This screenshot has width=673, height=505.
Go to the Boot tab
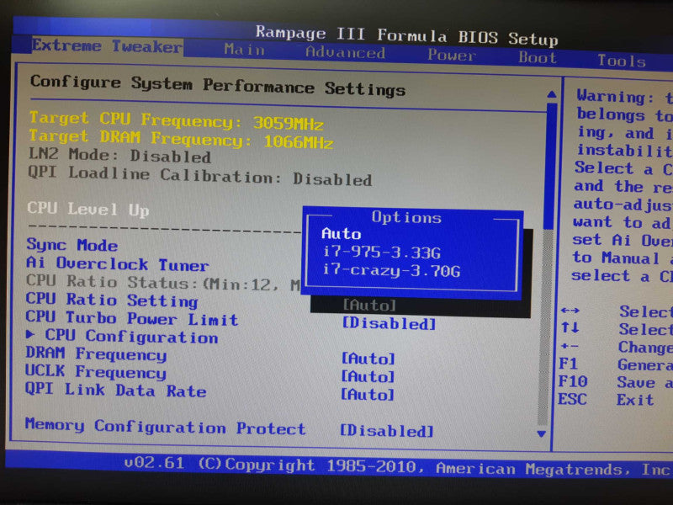(538, 57)
